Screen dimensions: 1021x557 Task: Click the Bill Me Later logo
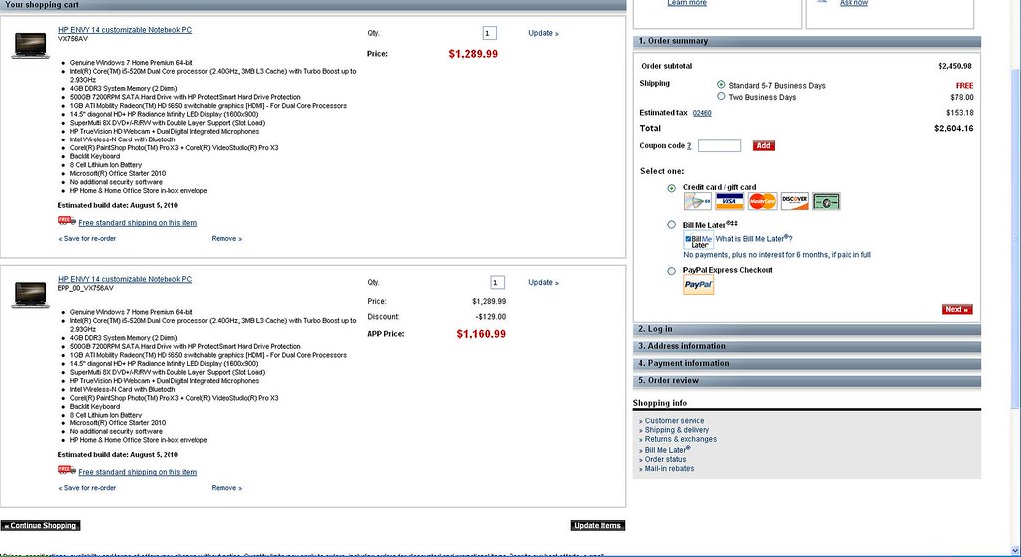pyautogui.click(x=698, y=241)
